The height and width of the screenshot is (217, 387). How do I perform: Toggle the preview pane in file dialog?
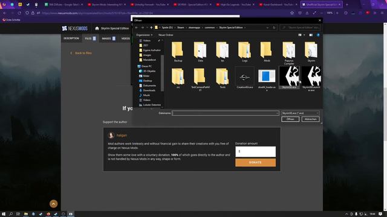coord(311,35)
